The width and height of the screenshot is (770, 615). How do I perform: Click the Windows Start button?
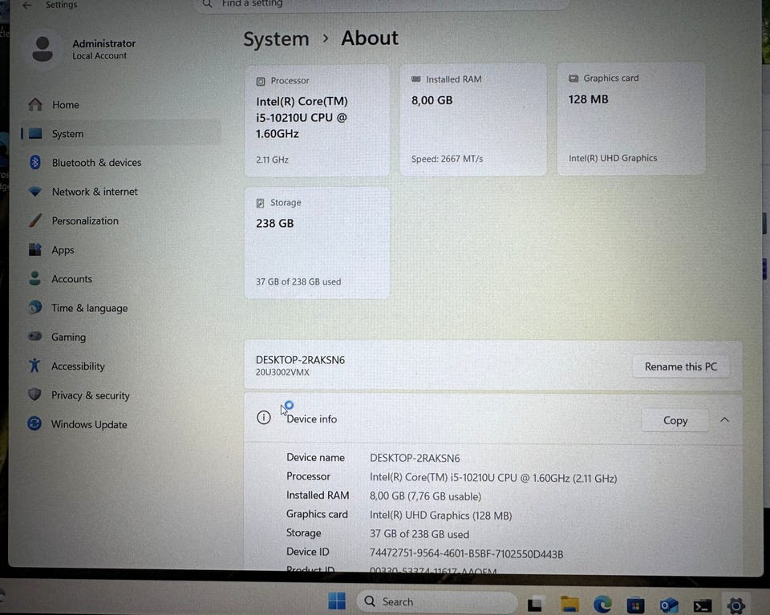coord(337,601)
